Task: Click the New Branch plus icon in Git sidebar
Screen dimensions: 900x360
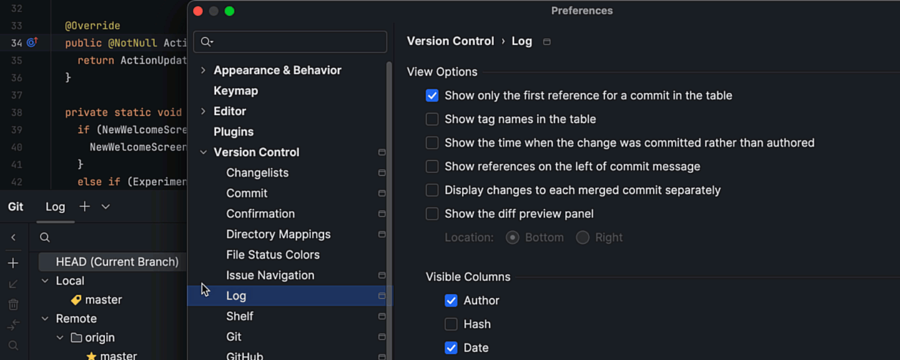Action: click(x=13, y=263)
